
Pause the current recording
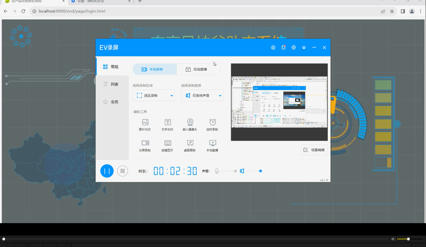(107, 171)
